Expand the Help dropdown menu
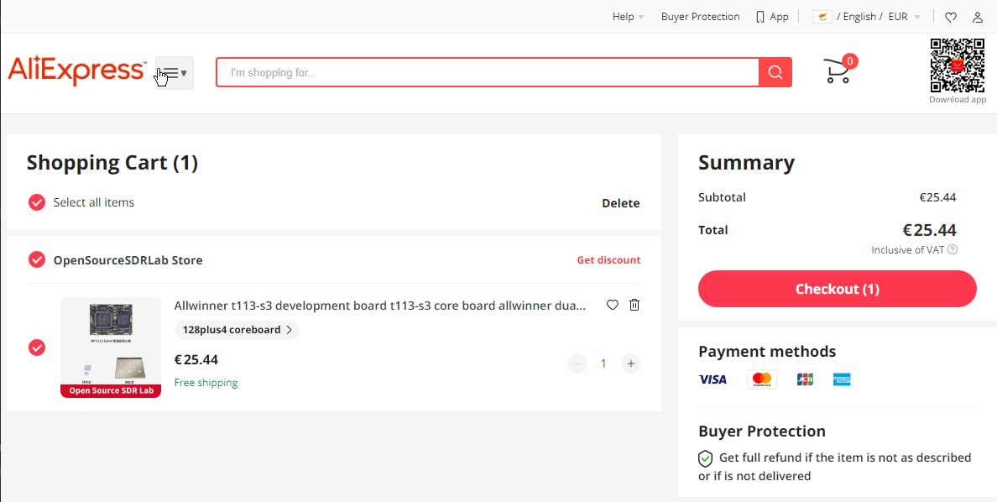The image size is (997, 502). [x=628, y=17]
